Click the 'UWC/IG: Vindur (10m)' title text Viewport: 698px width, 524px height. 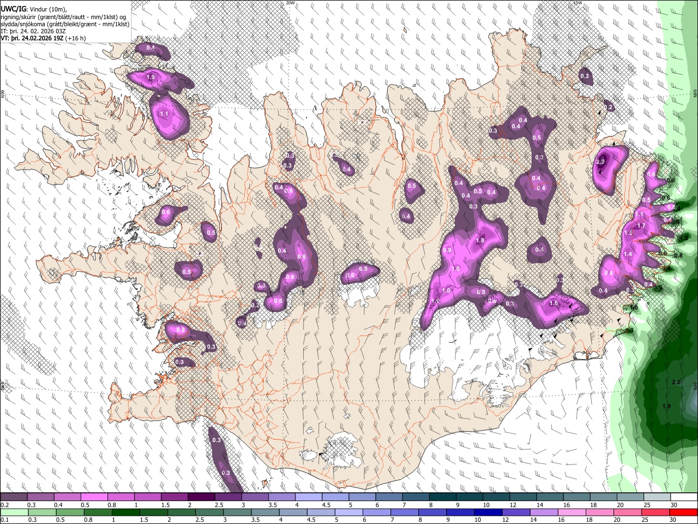tap(34, 9)
